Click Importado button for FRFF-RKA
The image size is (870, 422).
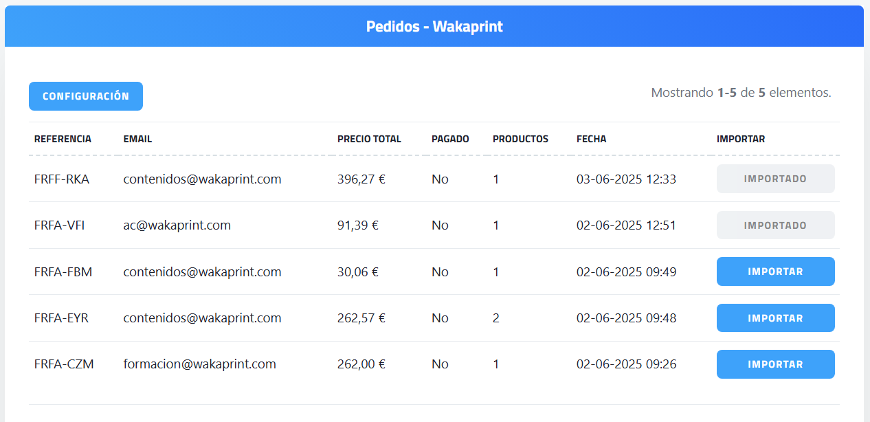click(775, 179)
